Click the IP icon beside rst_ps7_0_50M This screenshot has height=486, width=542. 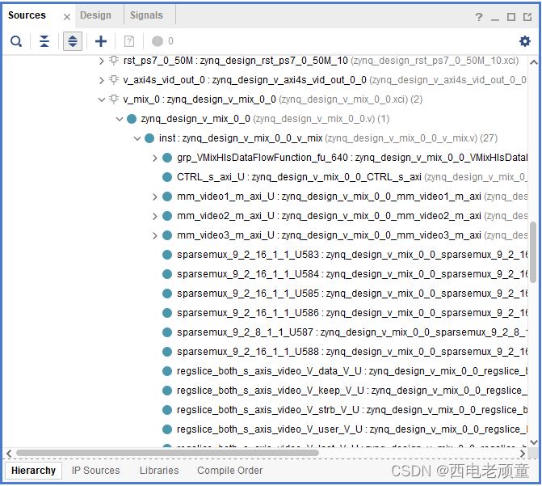point(114,61)
